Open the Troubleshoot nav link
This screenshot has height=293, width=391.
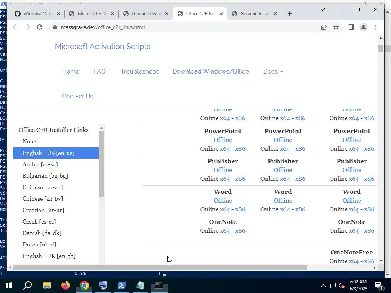tap(139, 71)
